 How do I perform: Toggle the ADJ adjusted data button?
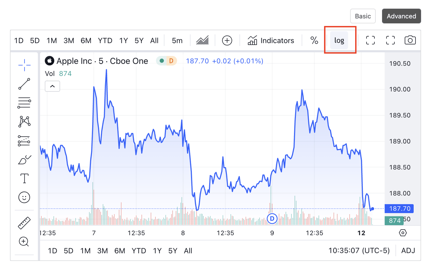point(408,251)
